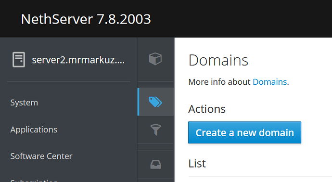Click the NethServer 7.8.2003 title
Image resolution: width=332 pixels, height=182 pixels.
(86, 19)
